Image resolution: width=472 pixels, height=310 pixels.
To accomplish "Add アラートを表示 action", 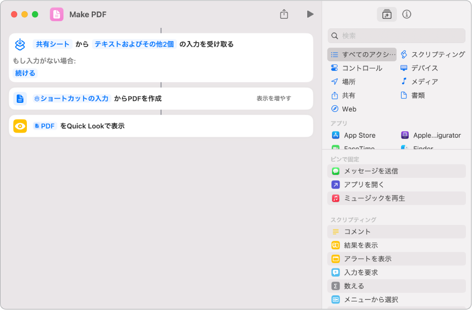I will (396, 259).
